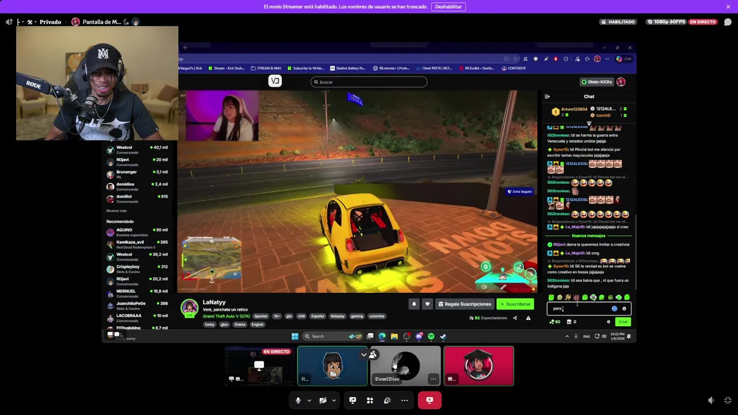The height and width of the screenshot is (415, 738).
Task: Click the colombia tag
Action: coord(376,316)
